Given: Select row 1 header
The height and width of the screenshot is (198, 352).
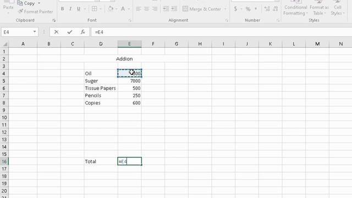Looking at the screenshot, I should point(4,51).
